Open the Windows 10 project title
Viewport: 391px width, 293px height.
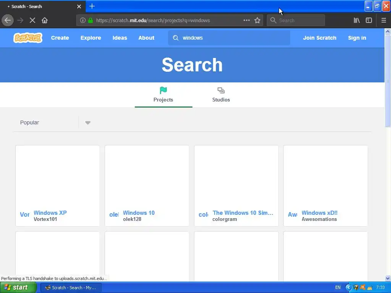tap(139, 213)
